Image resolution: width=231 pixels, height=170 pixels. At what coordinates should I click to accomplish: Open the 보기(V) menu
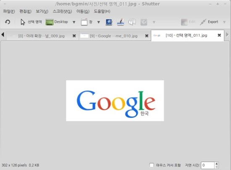pyautogui.click(x=42, y=11)
